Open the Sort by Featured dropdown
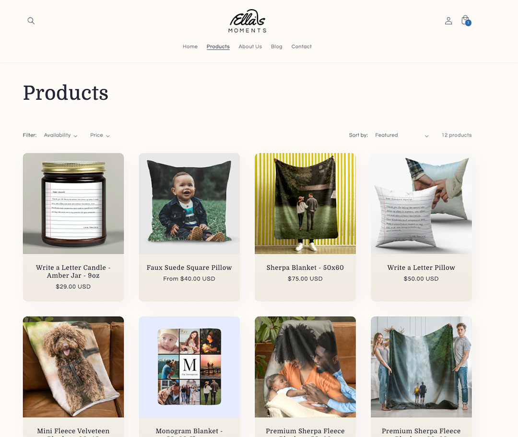Viewport: 518px width, 437px height. [402, 135]
